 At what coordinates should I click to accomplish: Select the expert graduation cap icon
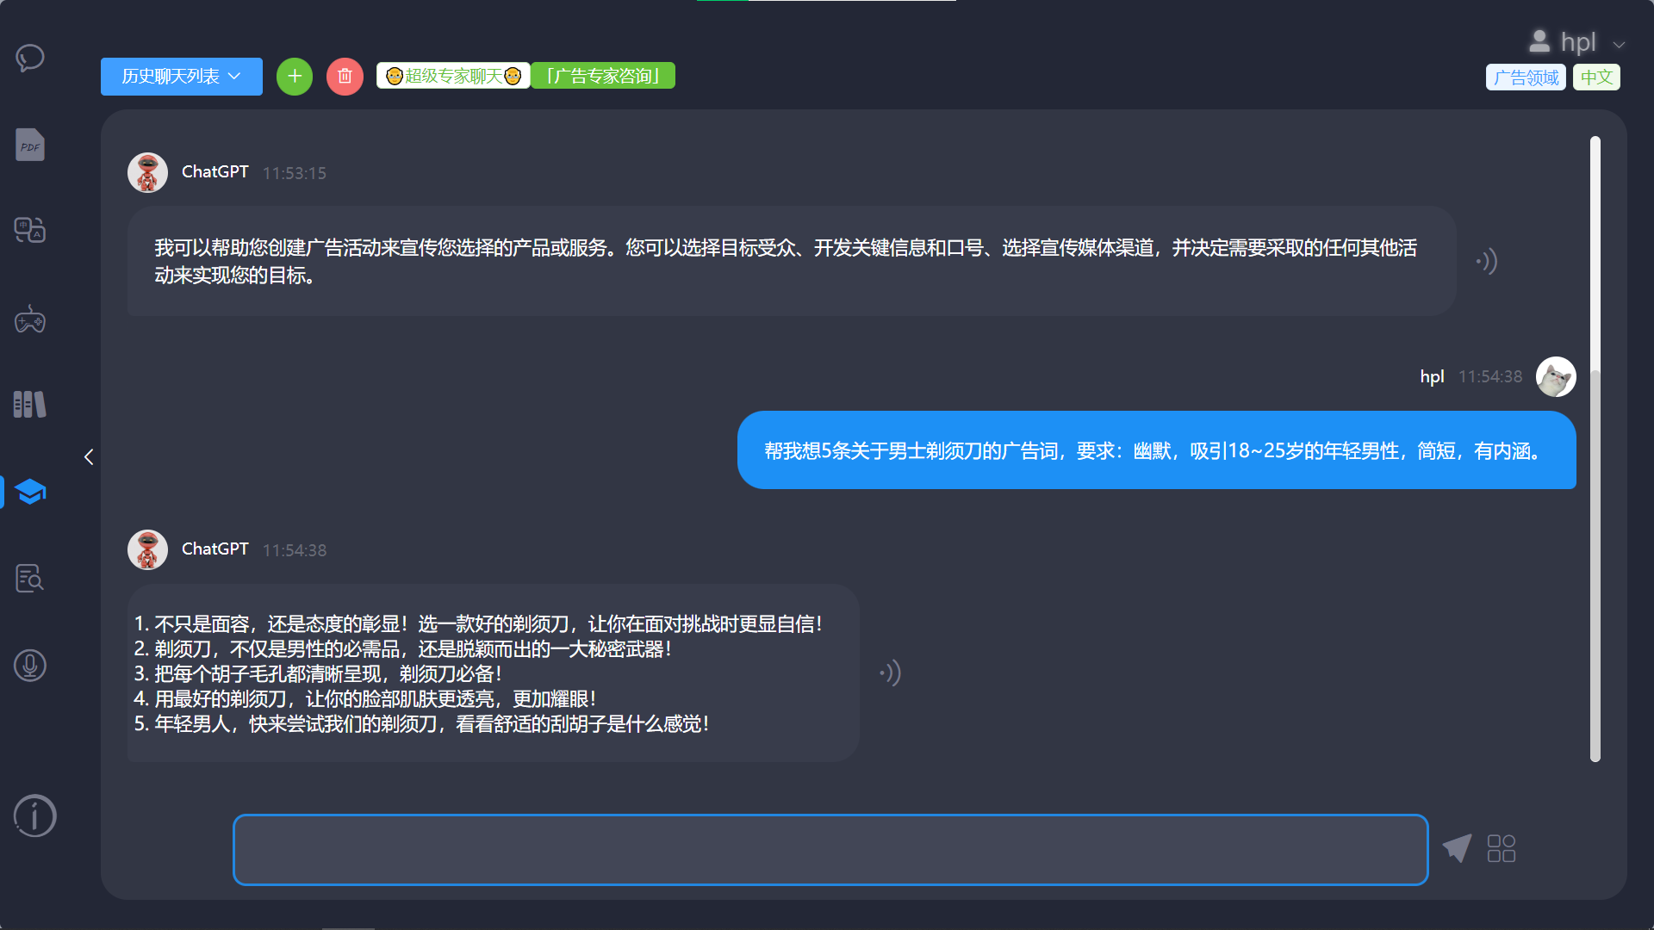point(30,492)
